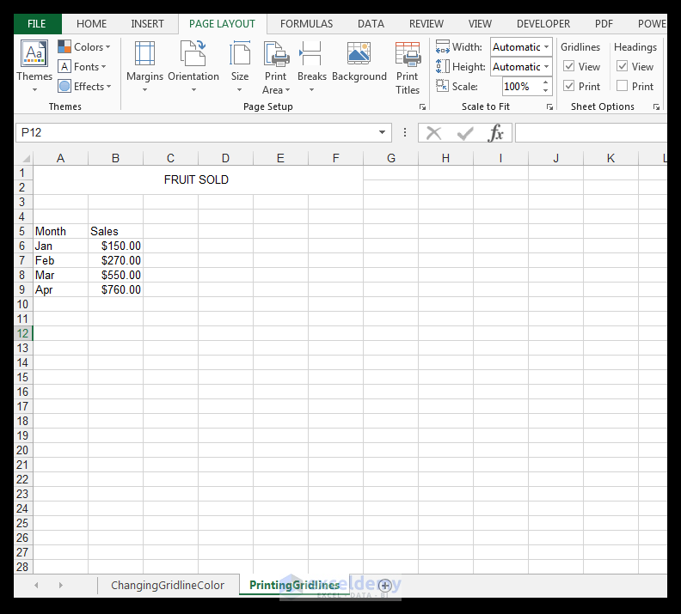Click the Select All corner triangle
This screenshot has width=681, height=614.
(x=25, y=158)
